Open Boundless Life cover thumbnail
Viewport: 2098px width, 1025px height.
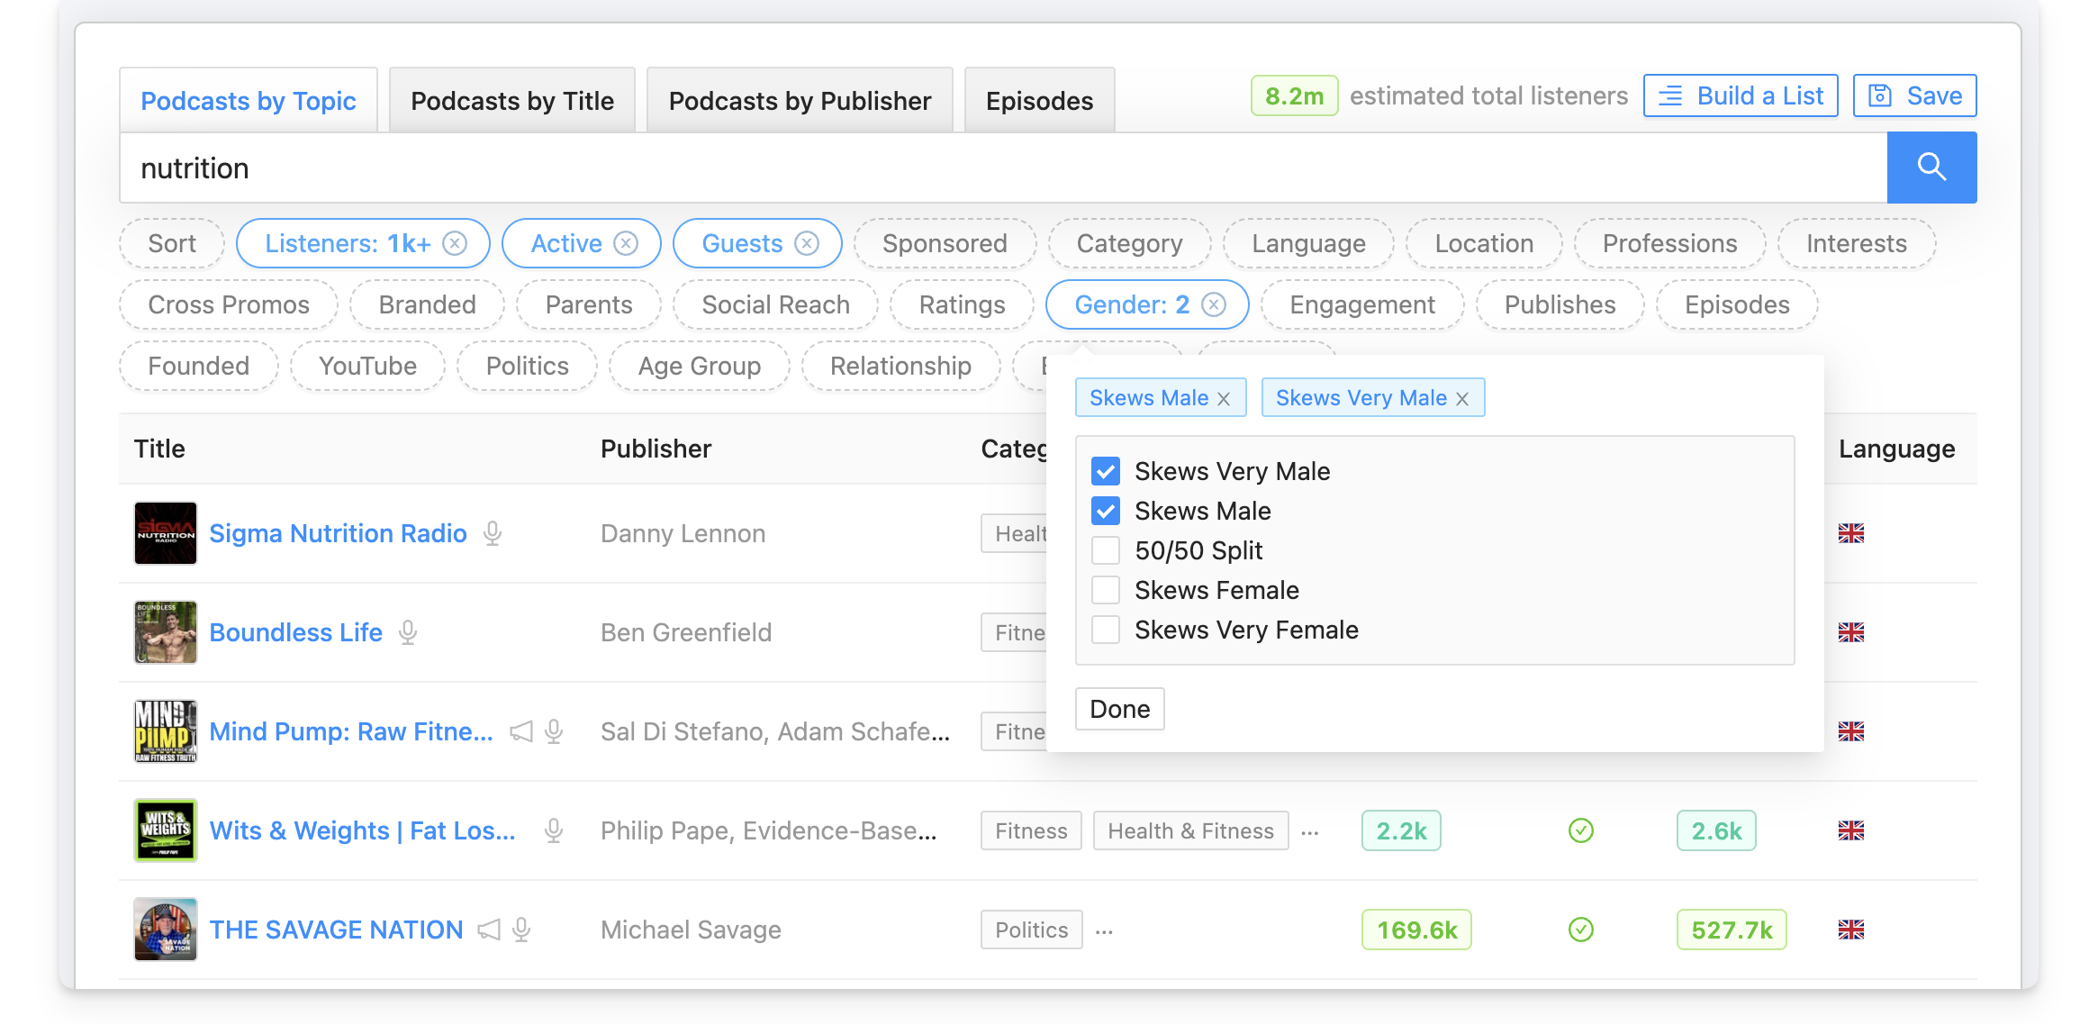pos(166,632)
